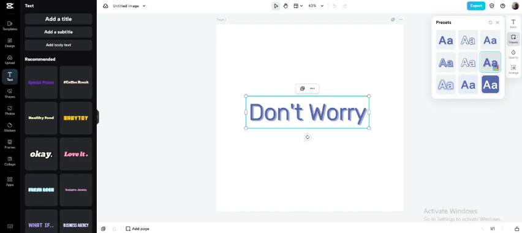Select the Text sidebar tab
522x233 pixels.
[10, 76]
